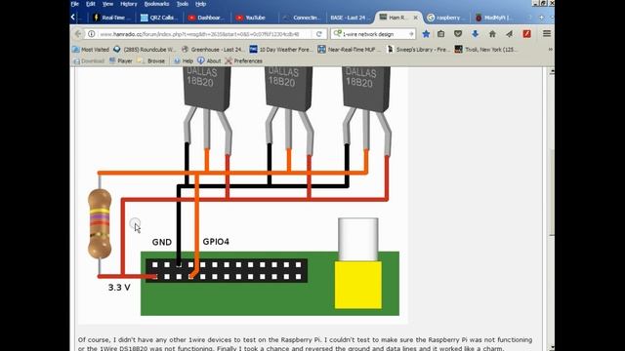Open the Downloads arrow panel
Viewport: 625px width, 351px height.
coord(476,34)
